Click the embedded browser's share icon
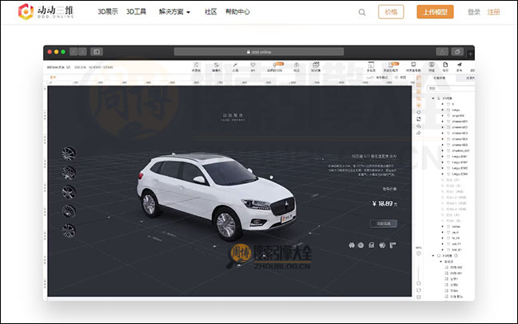This screenshot has height=324, width=518. click(x=442, y=51)
